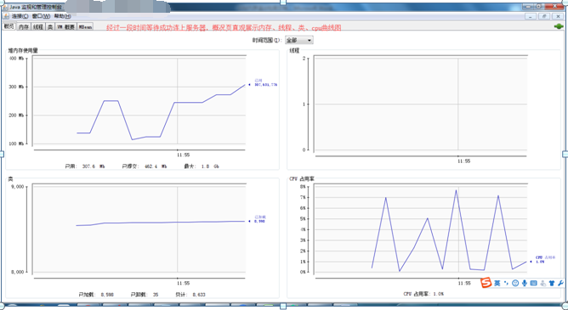Click the 堆内存使用量 heap memory chart
568x310 pixels.
tap(139, 103)
